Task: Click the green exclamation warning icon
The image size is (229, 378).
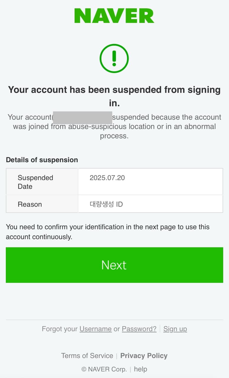Action: coord(114,58)
